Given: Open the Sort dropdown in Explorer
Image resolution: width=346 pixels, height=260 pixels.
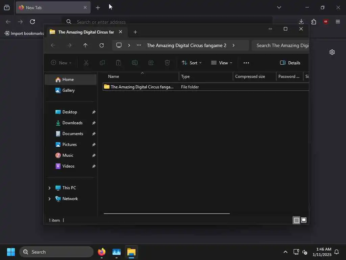Looking at the screenshot, I should click(192, 63).
